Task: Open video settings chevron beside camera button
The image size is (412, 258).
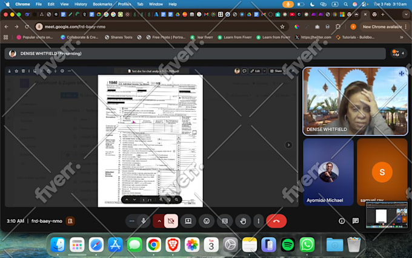Action: [x=159, y=221]
